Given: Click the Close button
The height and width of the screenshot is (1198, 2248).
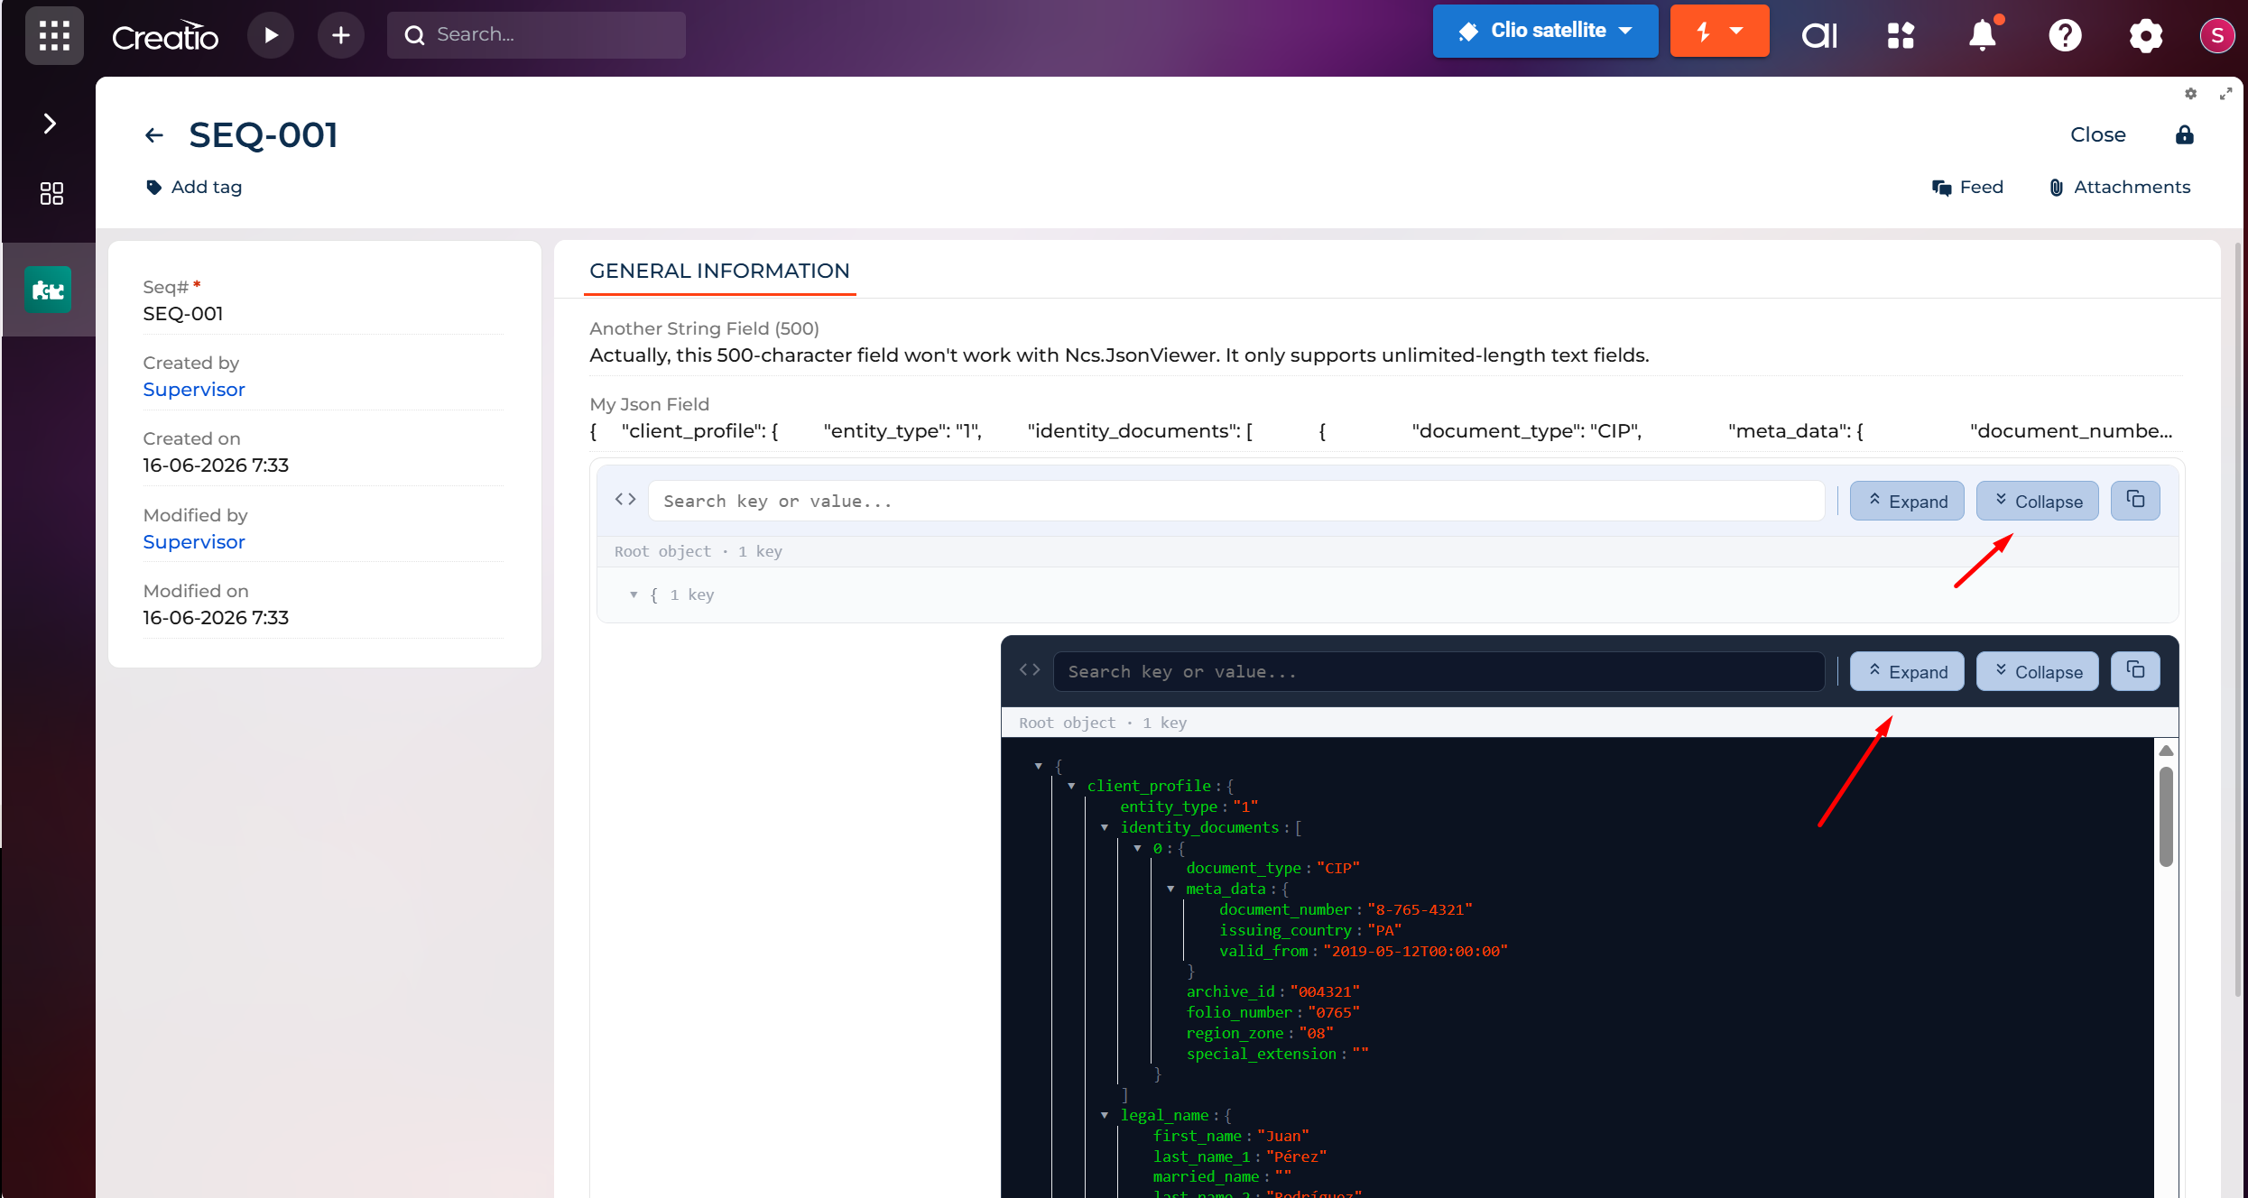Looking at the screenshot, I should point(2098,134).
